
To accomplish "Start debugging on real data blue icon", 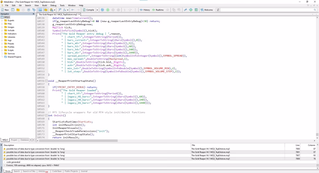I will coord(102,10).
